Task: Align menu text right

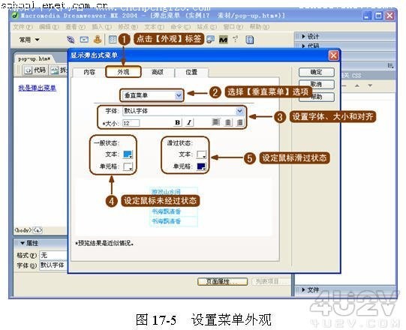Action: (239, 122)
